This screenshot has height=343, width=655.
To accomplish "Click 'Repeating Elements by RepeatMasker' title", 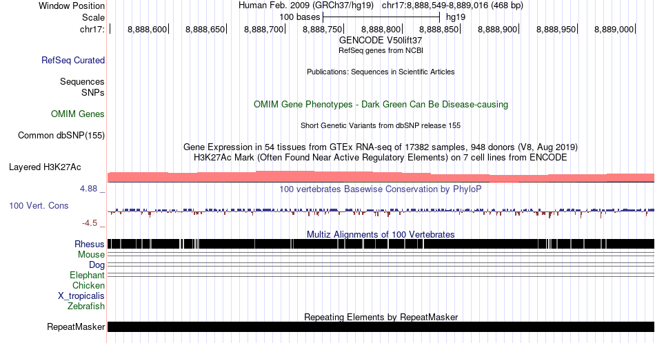I will (381, 317).
